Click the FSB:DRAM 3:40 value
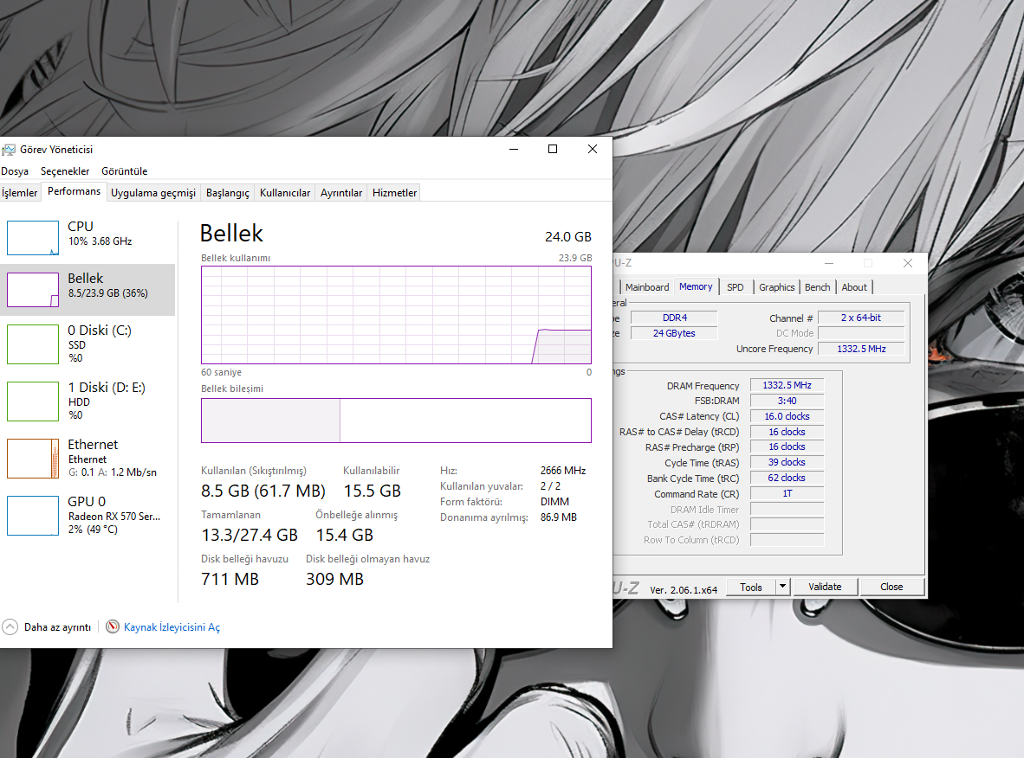 click(x=787, y=401)
